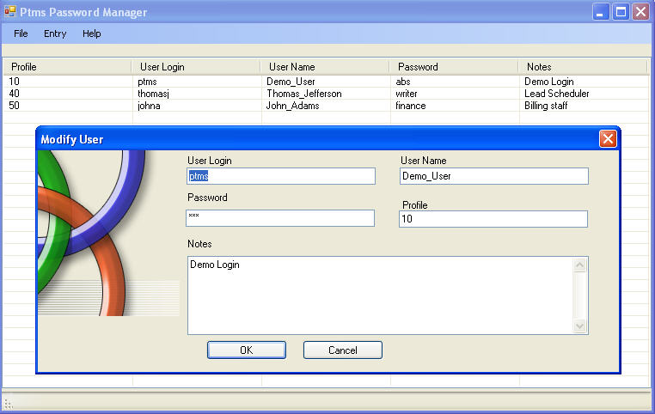Sort by the Notes column header
Screen dimensions: 655x414
(x=582, y=67)
